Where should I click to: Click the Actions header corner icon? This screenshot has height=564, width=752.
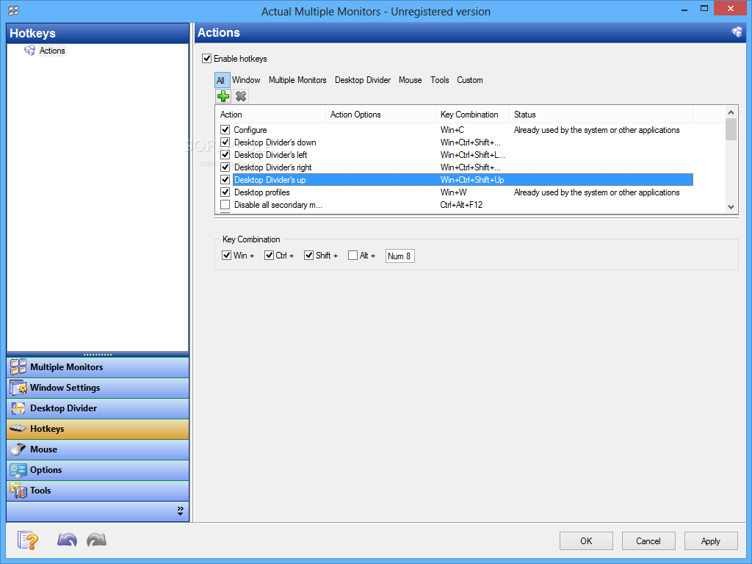pyautogui.click(x=737, y=32)
